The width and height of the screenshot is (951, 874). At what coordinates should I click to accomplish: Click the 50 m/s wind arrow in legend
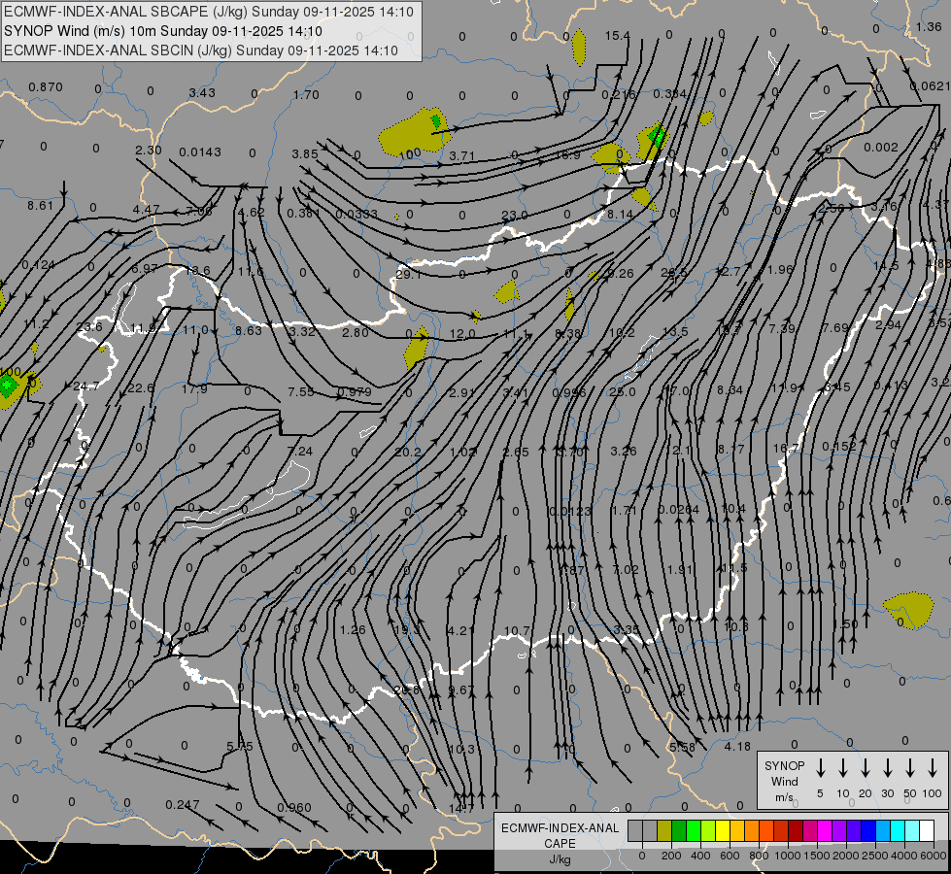[910, 768]
